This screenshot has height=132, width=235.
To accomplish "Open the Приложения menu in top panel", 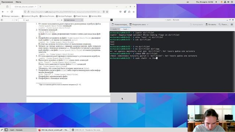I will click(x=7, y=2).
